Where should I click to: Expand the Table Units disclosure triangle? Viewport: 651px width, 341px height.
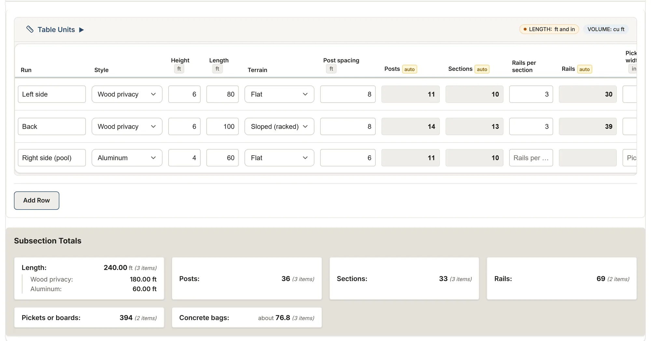82,30
